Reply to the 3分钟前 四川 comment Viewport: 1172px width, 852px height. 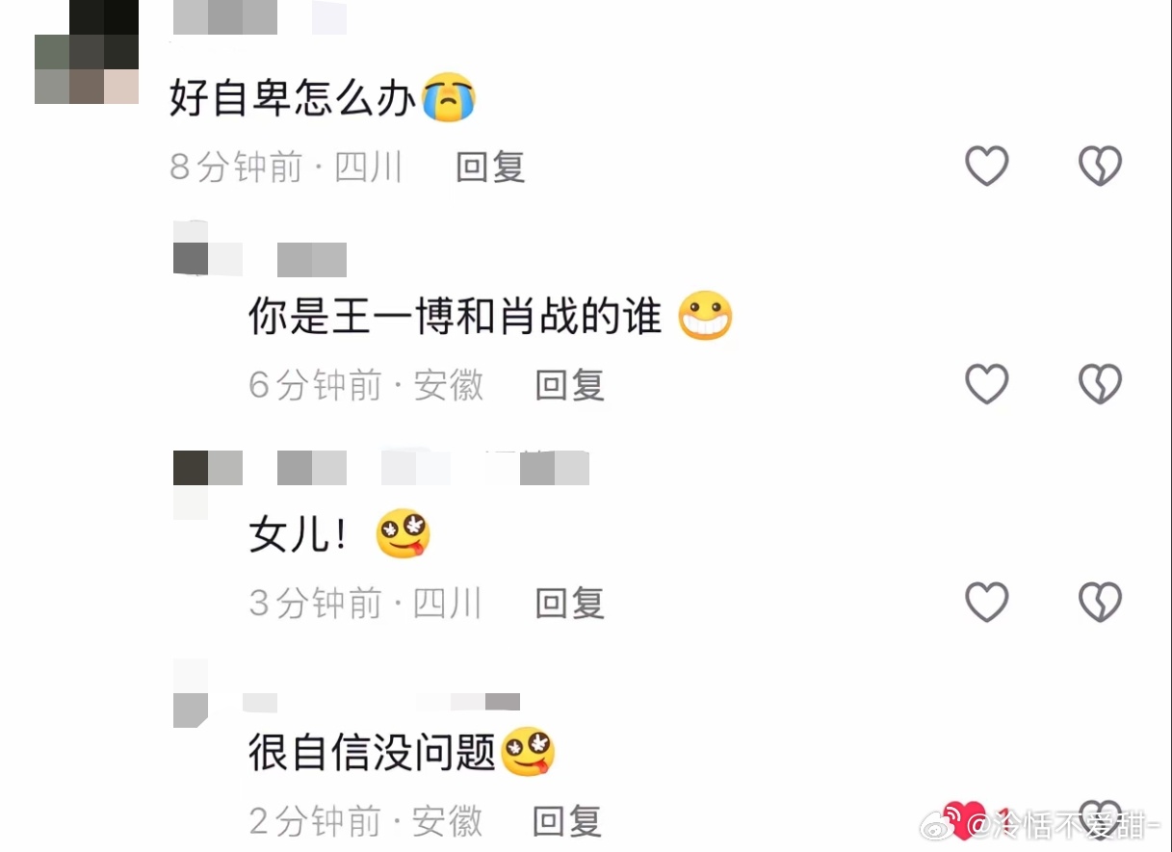point(570,604)
